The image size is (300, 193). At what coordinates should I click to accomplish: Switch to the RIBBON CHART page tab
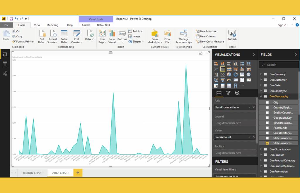pyautogui.click(x=33, y=173)
